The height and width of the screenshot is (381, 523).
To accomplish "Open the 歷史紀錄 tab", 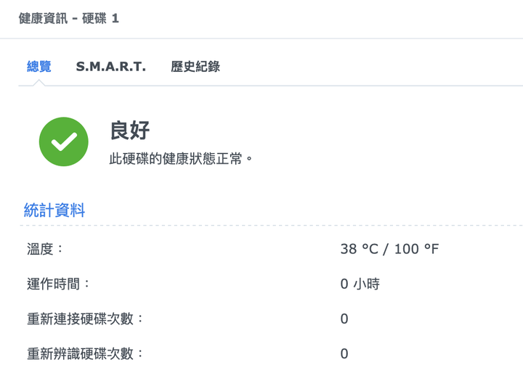I will click(195, 66).
